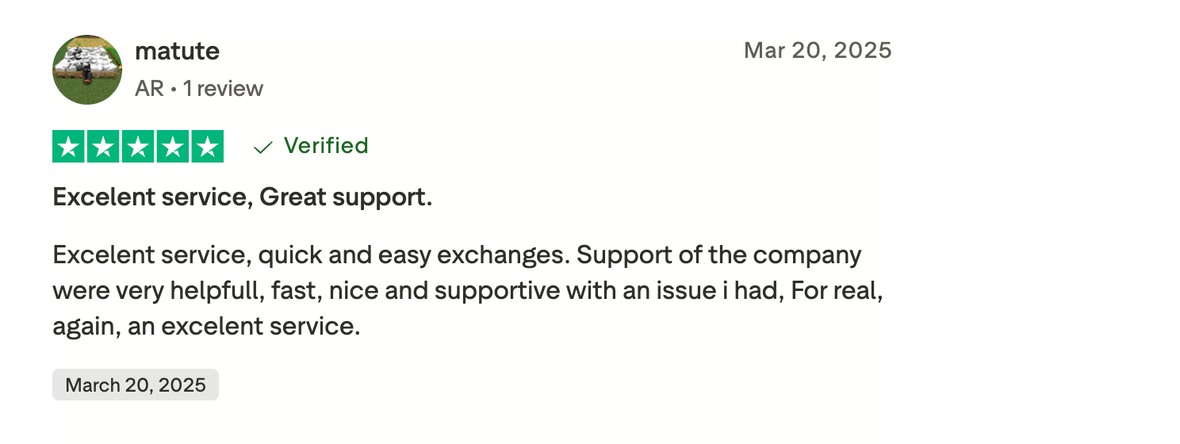1180x444 pixels.
Task: Open the reviewer name matute
Action: [178, 52]
